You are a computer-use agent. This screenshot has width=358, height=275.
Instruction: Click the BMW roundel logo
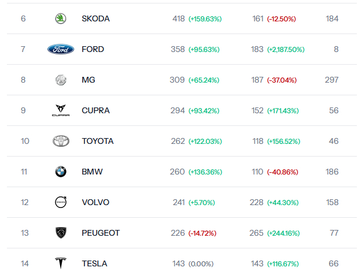61,172
